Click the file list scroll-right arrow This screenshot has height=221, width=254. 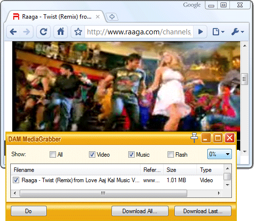[x=219, y=193]
